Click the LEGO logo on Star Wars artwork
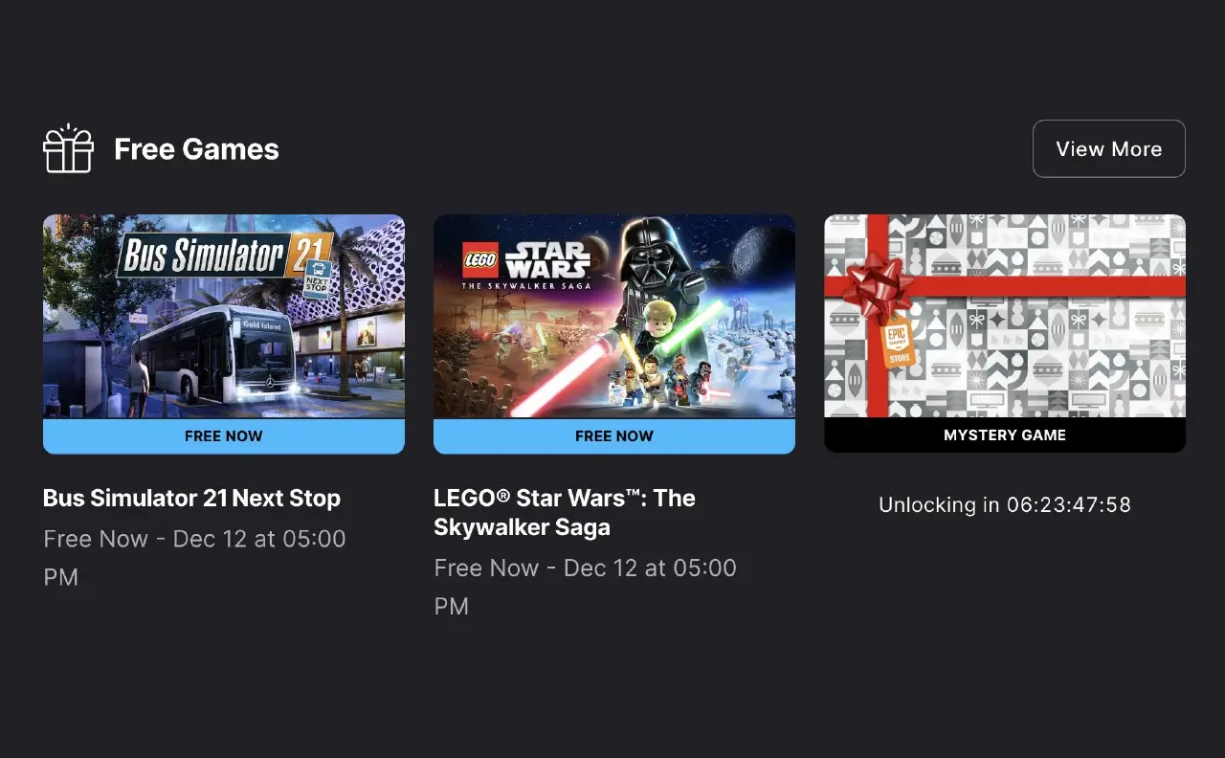Viewport: 1225px width, 758px height. [x=480, y=259]
